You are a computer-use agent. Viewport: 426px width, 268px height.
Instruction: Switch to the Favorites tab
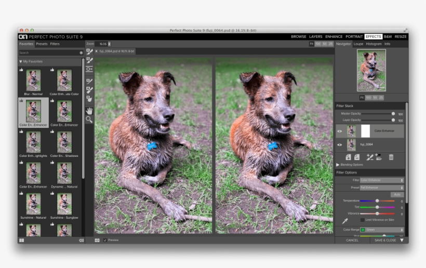click(x=26, y=44)
